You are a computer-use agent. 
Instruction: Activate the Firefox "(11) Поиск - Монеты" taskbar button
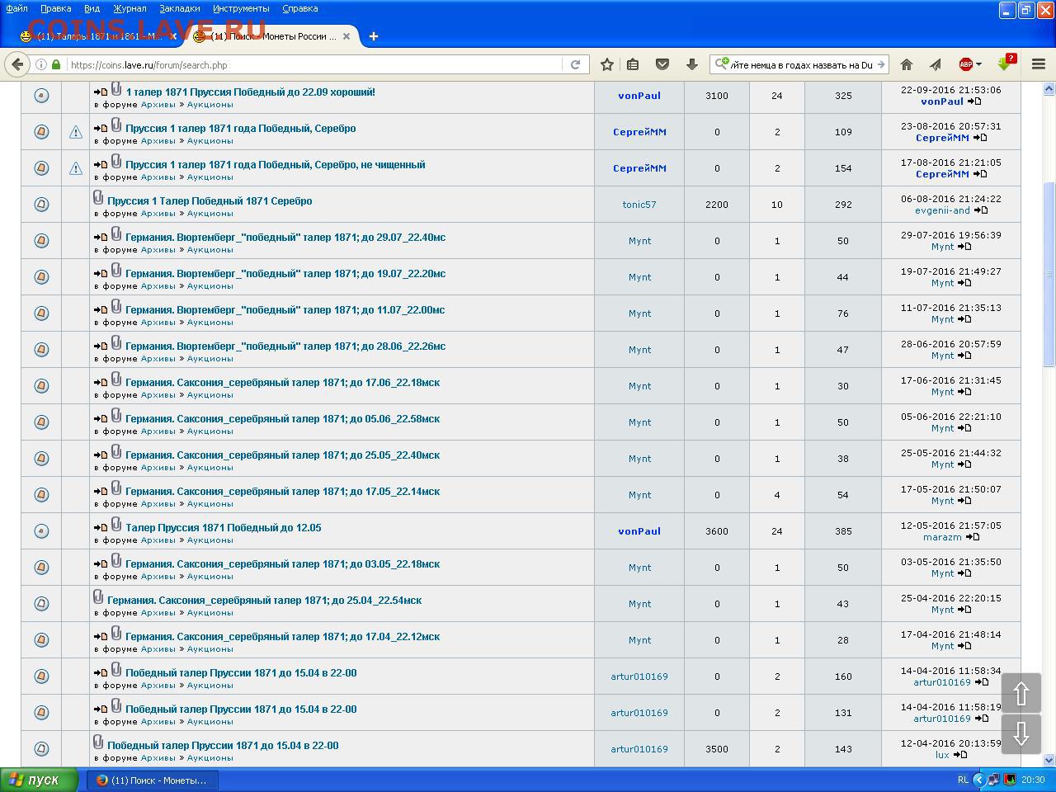(x=153, y=780)
